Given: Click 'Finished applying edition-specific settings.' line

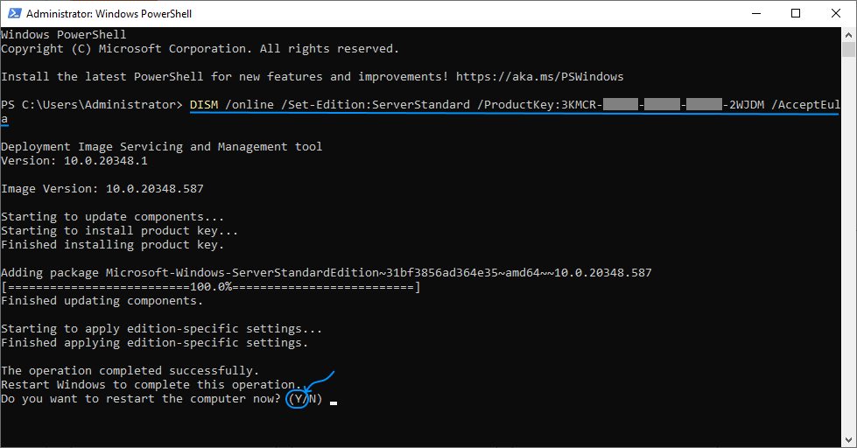Looking at the screenshot, I should tap(155, 342).
